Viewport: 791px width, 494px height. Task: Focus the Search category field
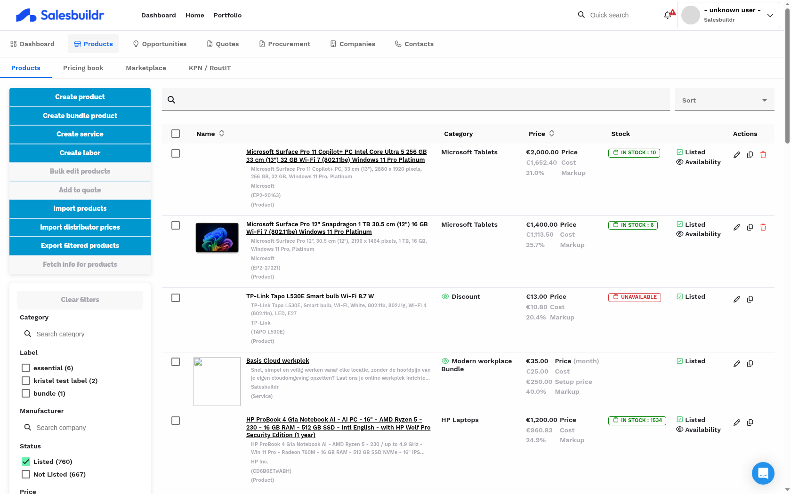[80, 334]
